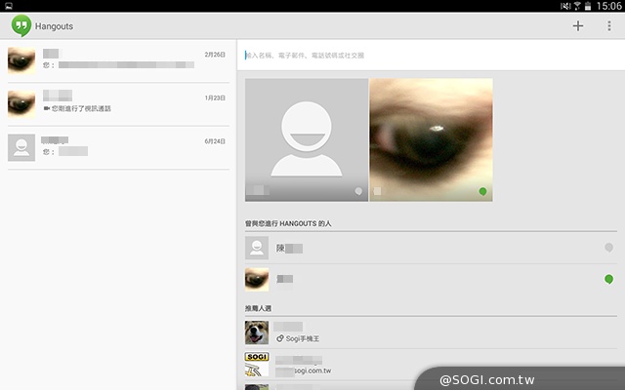Choose the eye avatar contact in people list

pos(257,280)
